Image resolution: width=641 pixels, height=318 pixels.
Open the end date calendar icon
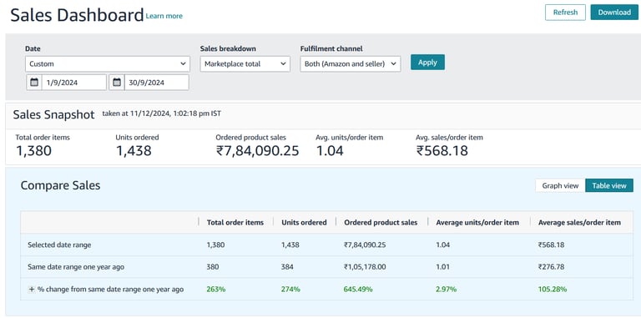[117, 82]
